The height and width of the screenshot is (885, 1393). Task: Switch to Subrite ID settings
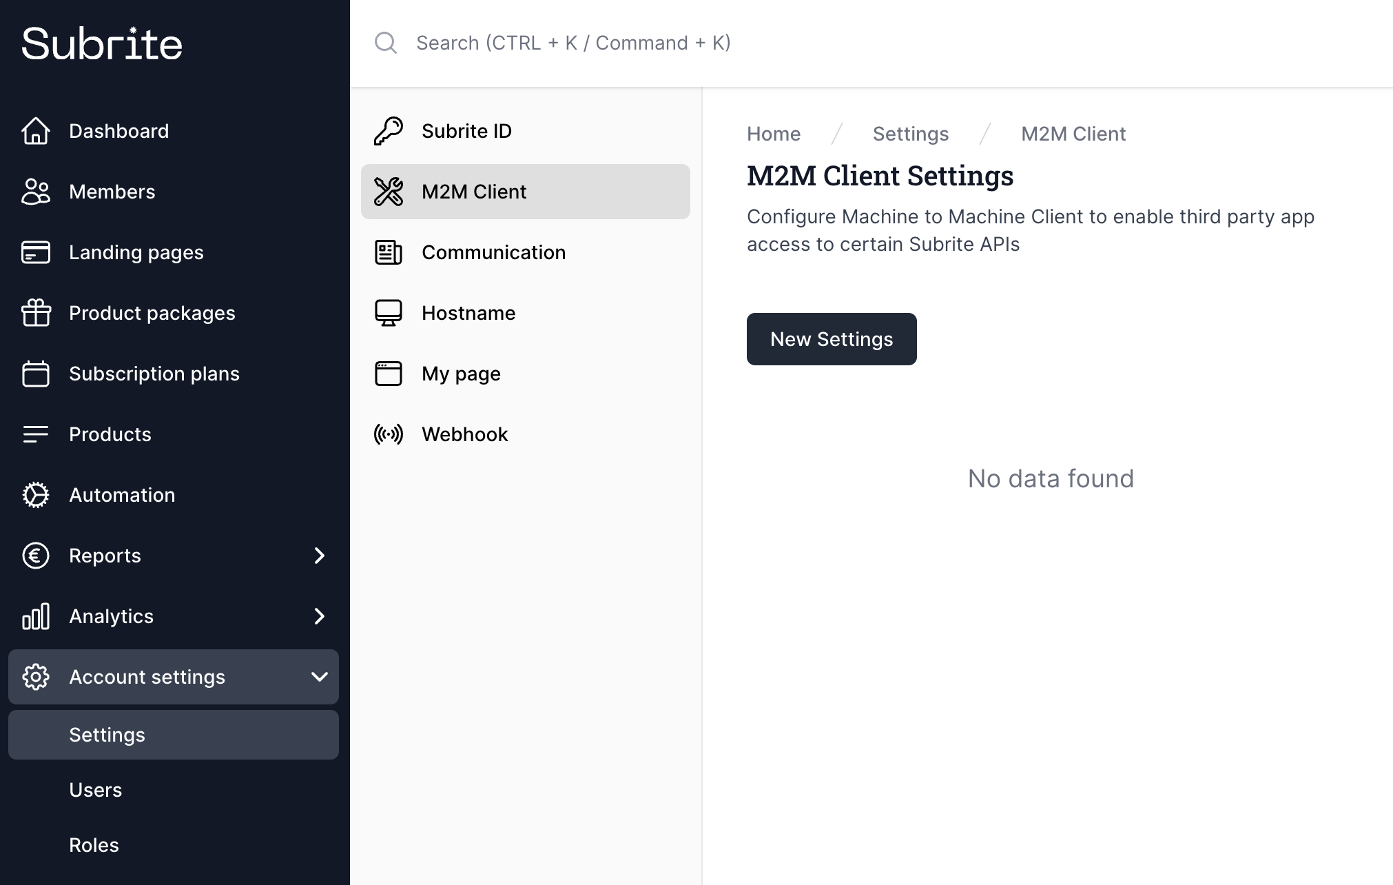pyautogui.click(x=526, y=131)
